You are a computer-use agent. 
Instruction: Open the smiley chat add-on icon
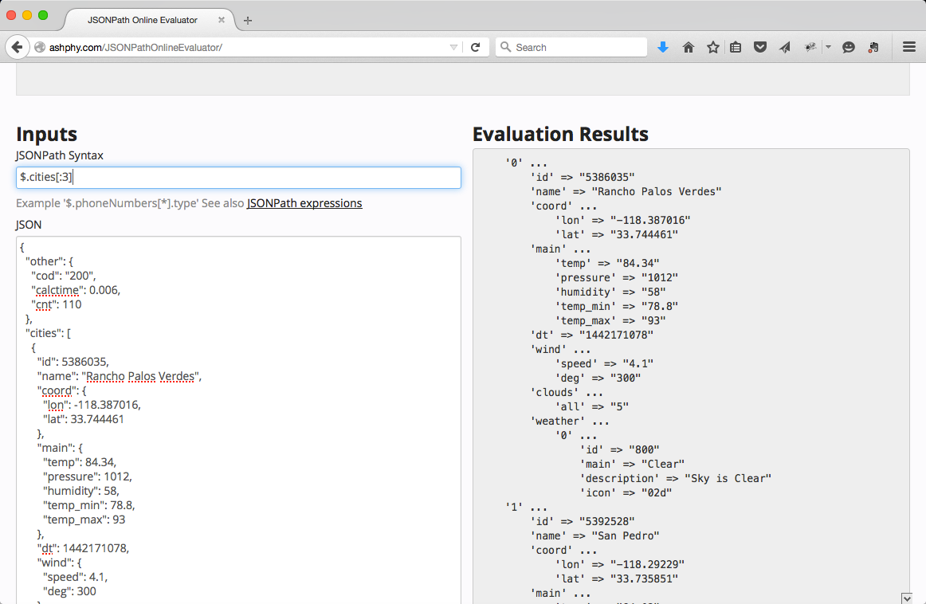(849, 47)
